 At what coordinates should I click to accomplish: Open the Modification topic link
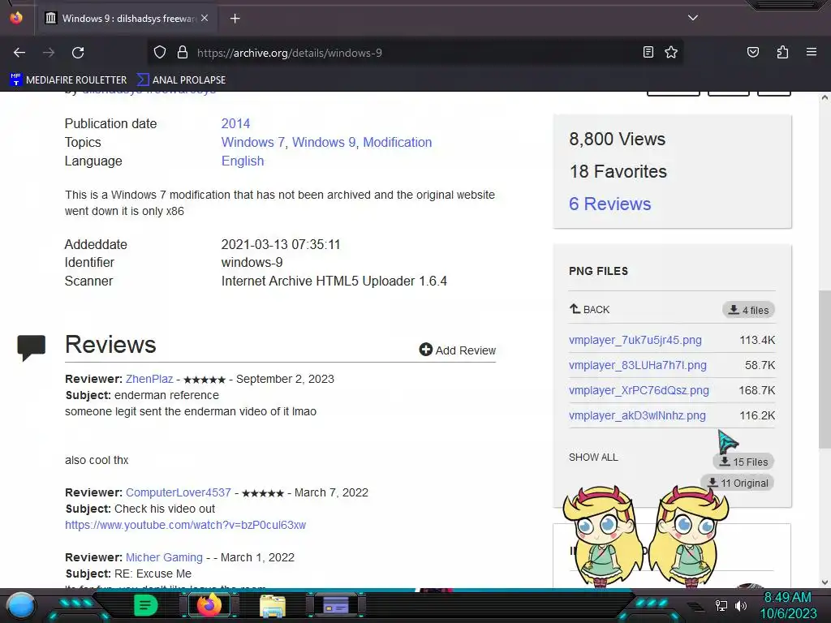click(397, 143)
